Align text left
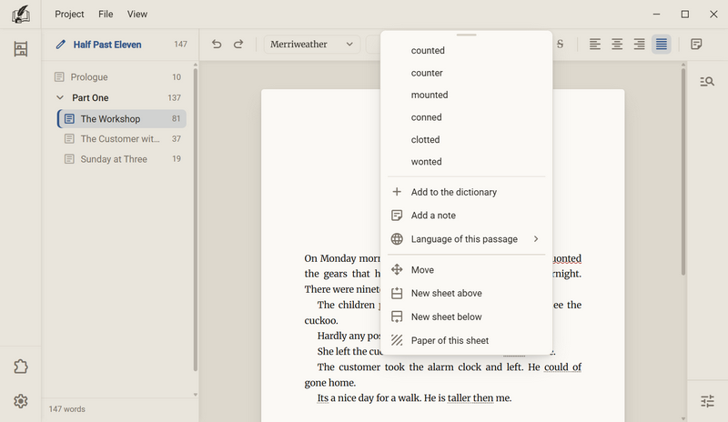The height and width of the screenshot is (422, 728). [595, 44]
